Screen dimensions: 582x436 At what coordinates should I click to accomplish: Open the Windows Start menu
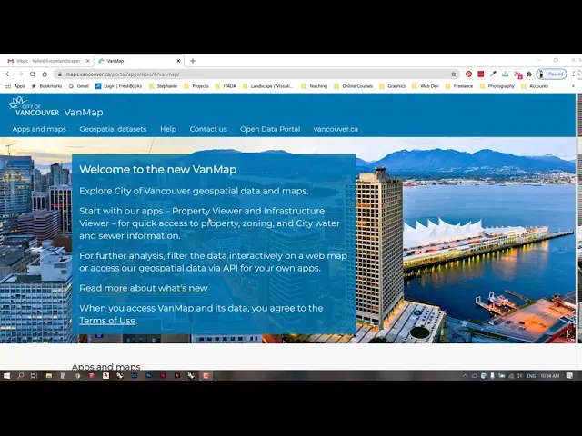6,375
